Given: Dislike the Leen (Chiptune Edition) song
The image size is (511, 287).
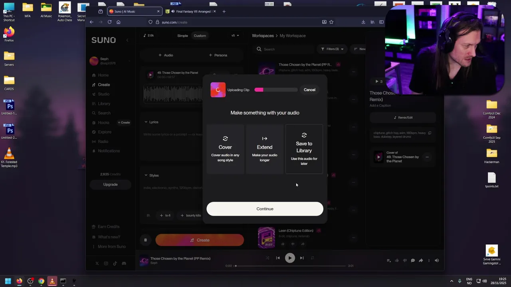Looking at the screenshot, I should pyautogui.click(x=293, y=244).
